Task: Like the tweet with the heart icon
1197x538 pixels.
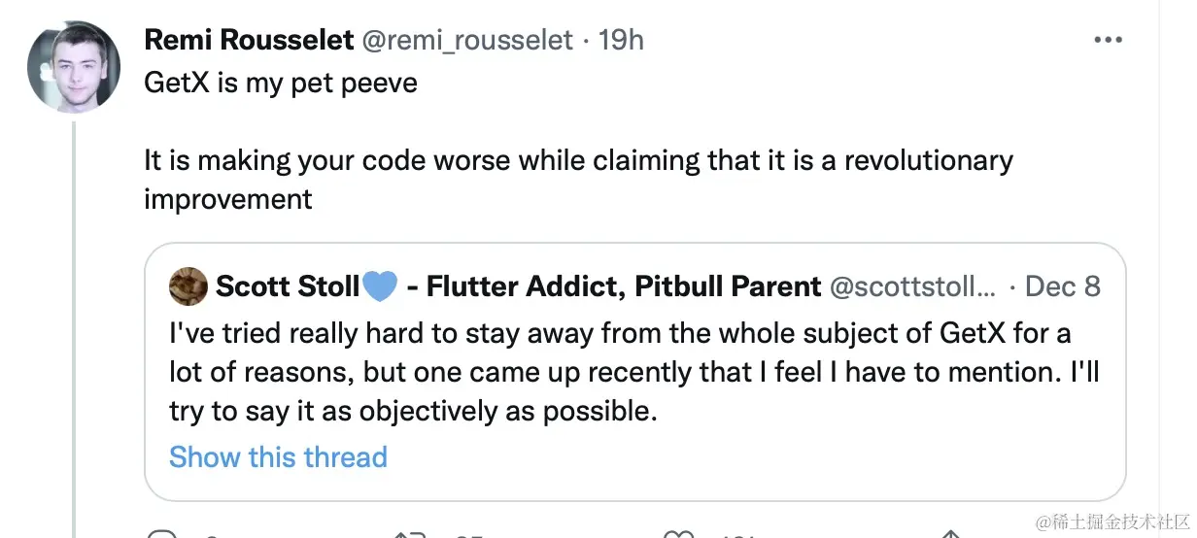Action: tap(677, 534)
